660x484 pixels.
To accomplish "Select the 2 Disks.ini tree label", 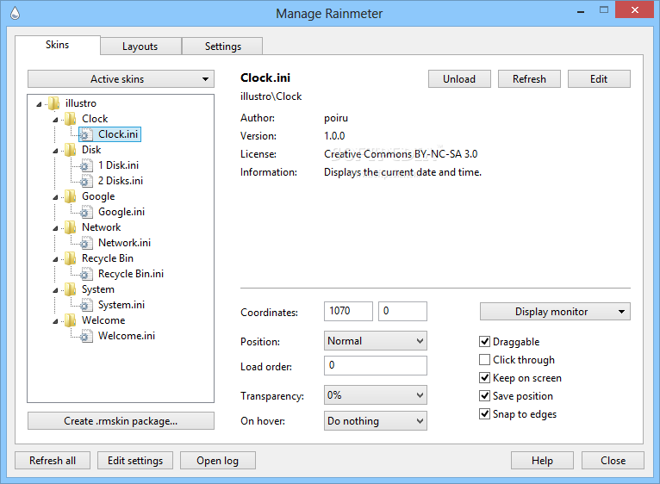I will click(121, 181).
